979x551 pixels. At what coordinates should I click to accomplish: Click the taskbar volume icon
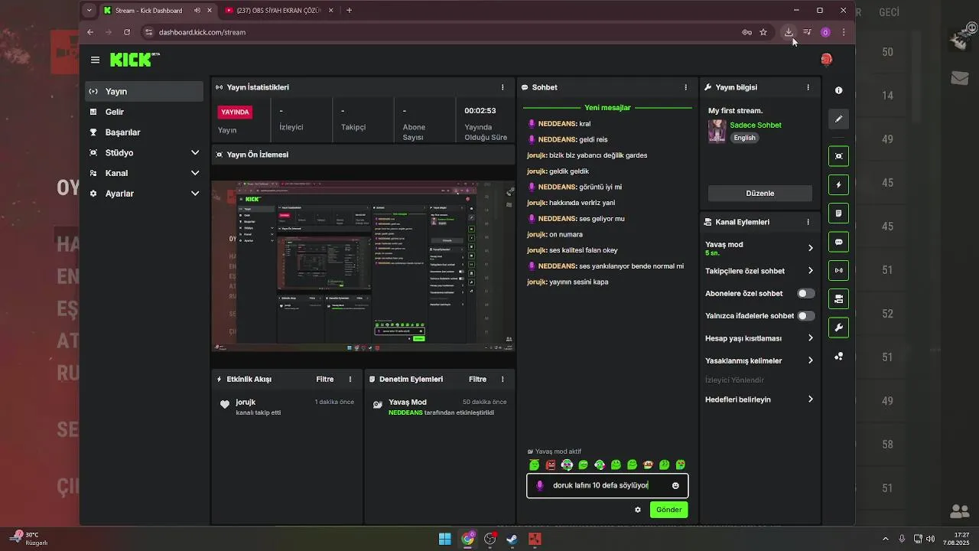coord(930,539)
